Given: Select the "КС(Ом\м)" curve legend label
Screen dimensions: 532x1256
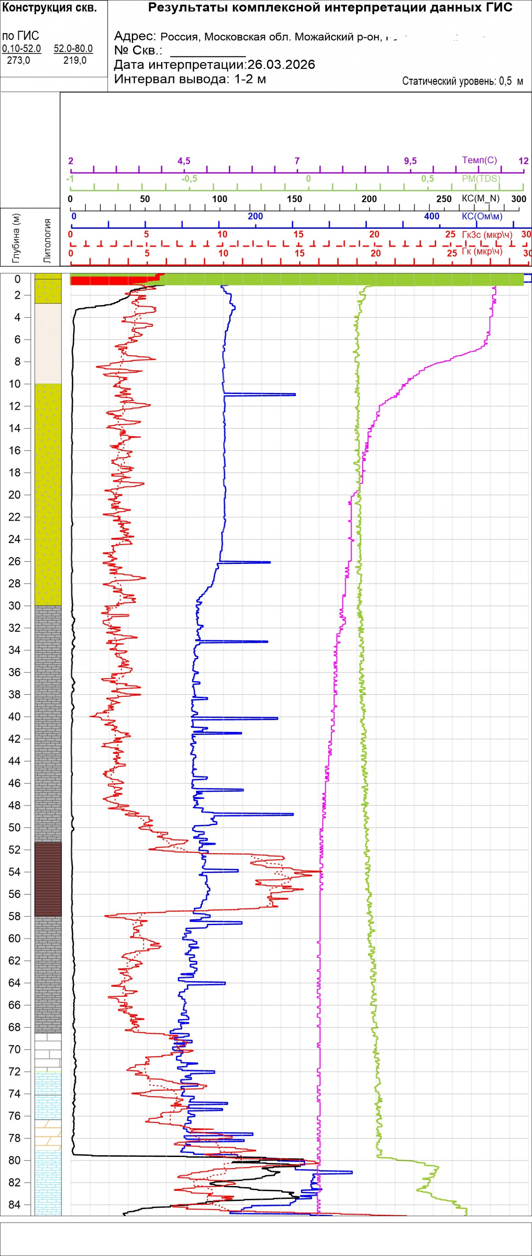Looking at the screenshot, I should tap(482, 216).
